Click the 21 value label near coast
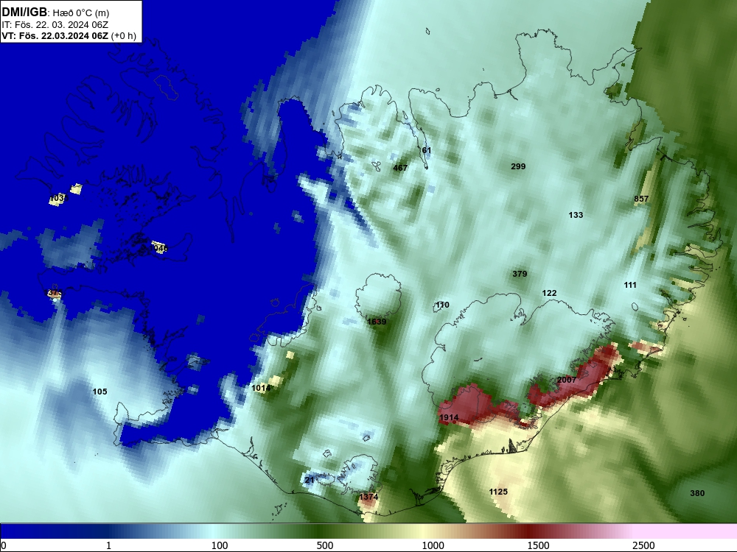Image resolution: width=737 pixels, height=552 pixels. (310, 480)
